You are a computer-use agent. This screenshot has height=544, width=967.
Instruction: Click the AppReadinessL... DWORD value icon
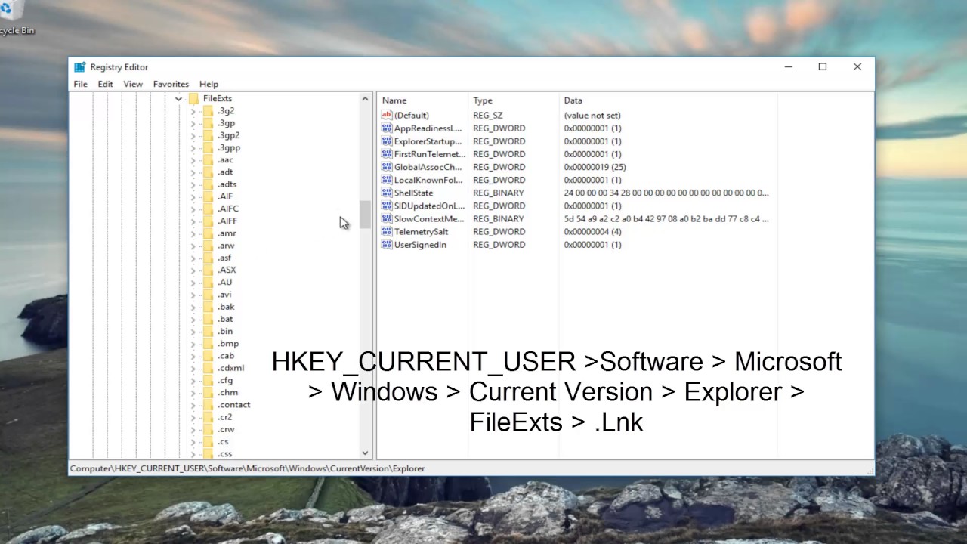pyautogui.click(x=387, y=128)
